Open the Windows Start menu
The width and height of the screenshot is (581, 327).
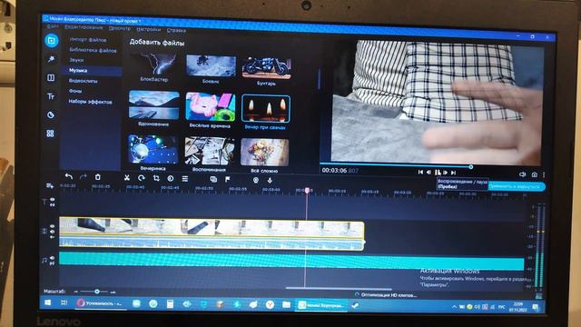coord(48,302)
